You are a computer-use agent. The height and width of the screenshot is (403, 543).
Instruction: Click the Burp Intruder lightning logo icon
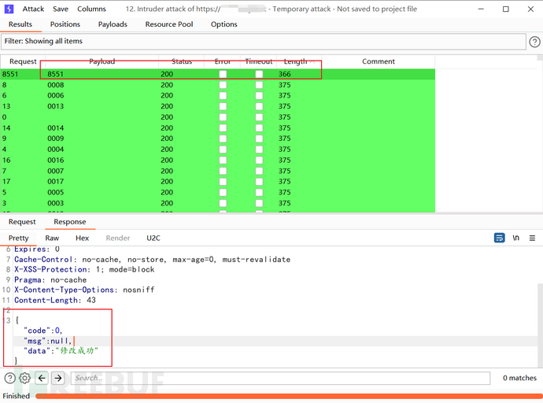tap(9, 9)
